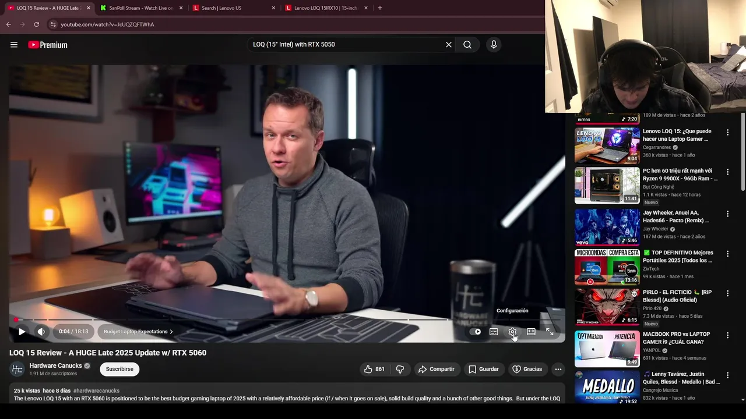Click the 0:04 / 18:18 time display
The width and height of the screenshot is (746, 419).
pyautogui.click(x=73, y=332)
